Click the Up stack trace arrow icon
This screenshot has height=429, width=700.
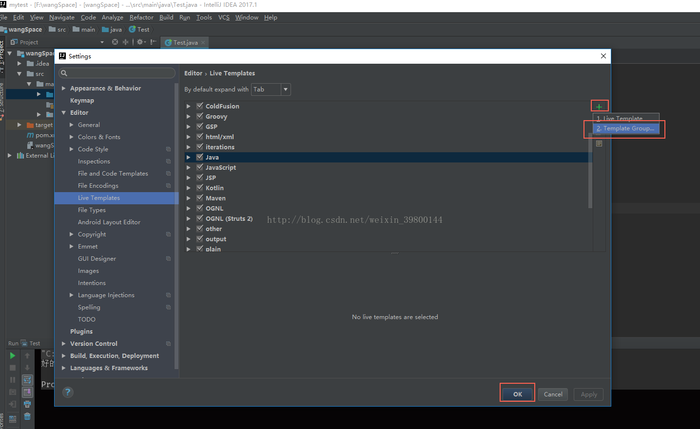27,356
